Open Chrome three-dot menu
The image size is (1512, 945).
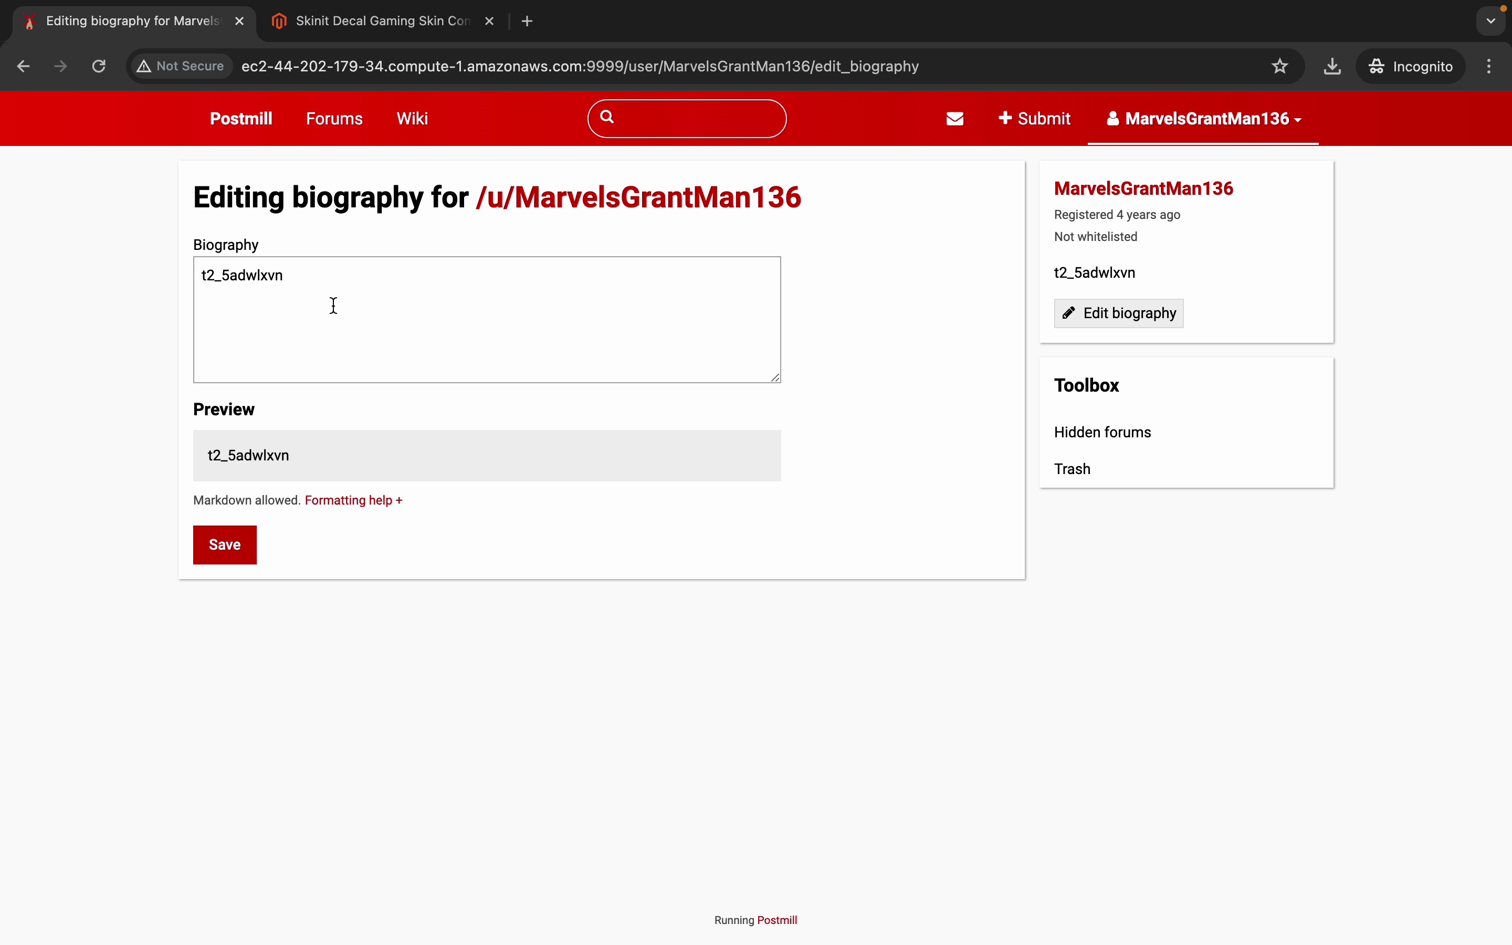1489,66
